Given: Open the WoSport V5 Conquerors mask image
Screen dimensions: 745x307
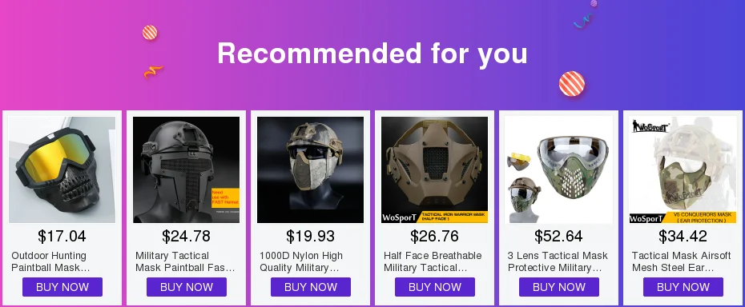Looking at the screenshot, I should coord(683,169).
